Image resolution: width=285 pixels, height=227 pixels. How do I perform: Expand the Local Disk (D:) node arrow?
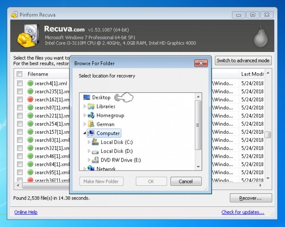[x=89, y=151]
